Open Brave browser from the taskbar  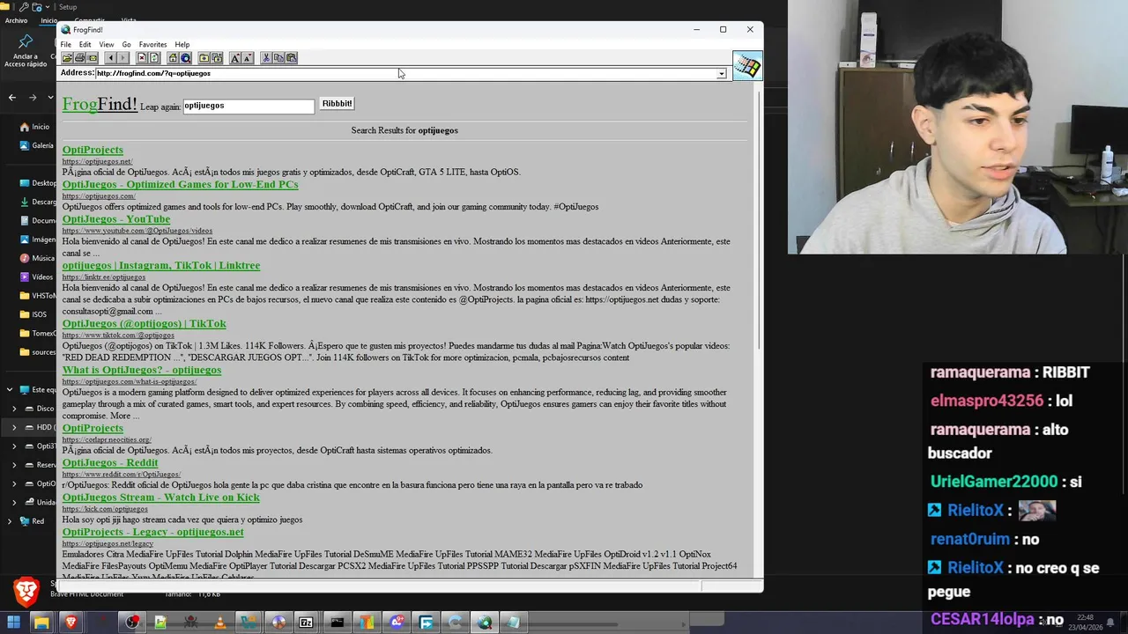pos(70,623)
